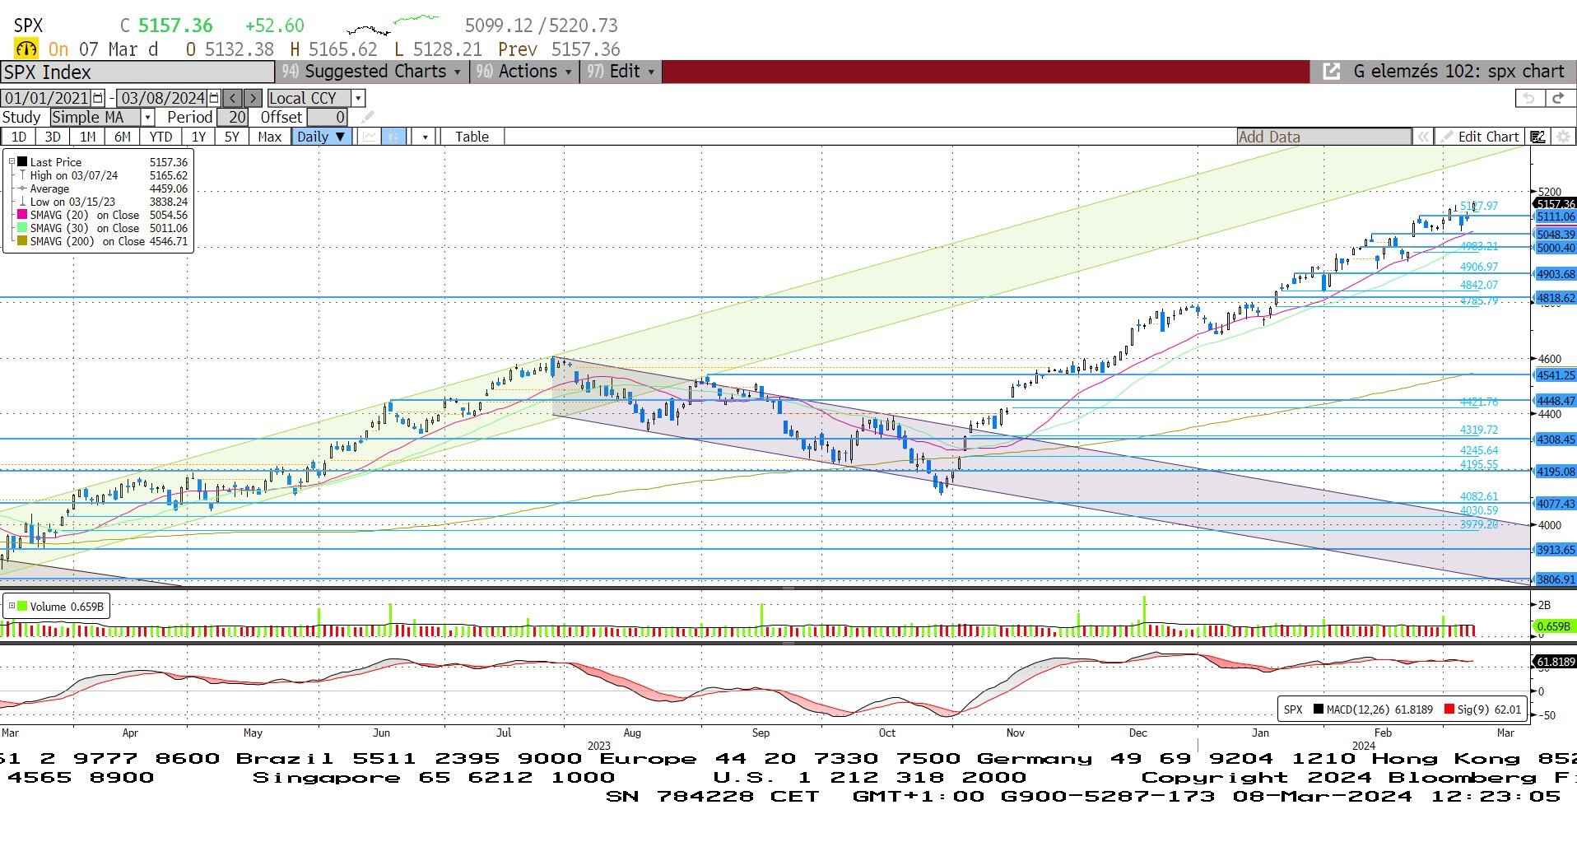Collapse the Volume panel legend

pos(12,607)
